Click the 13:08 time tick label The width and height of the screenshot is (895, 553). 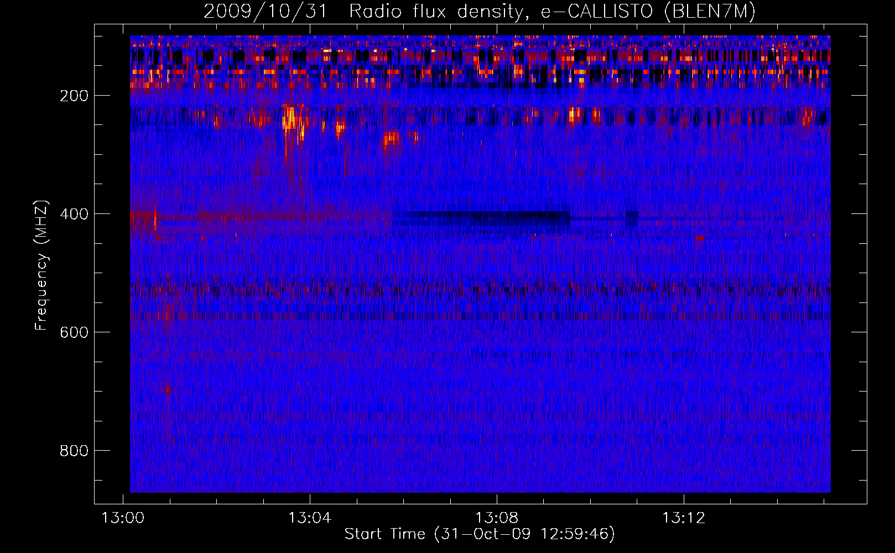[497, 518]
